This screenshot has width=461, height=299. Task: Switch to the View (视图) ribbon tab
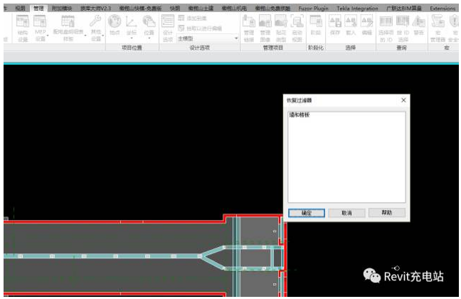pyautogui.click(x=20, y=9)
